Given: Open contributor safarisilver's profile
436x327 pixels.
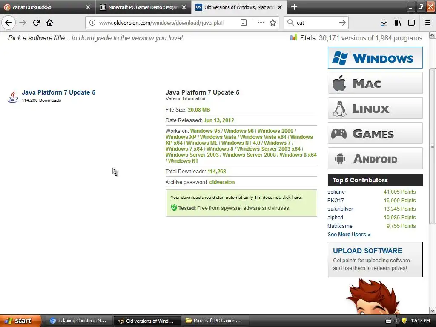Looking at the screenshot, I should (340, 209).
